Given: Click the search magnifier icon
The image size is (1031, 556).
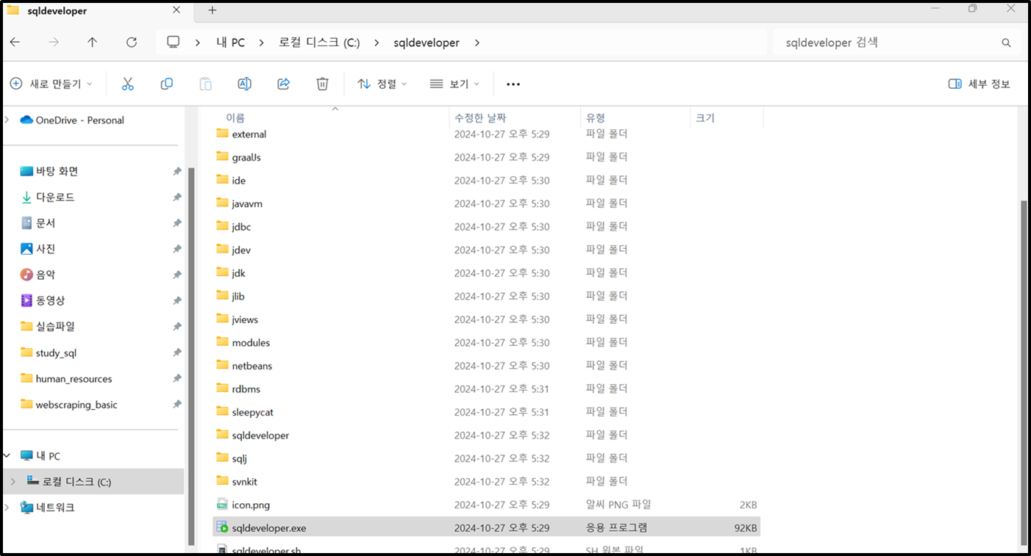Looking at the screenshot, I should click(1006, 43).
